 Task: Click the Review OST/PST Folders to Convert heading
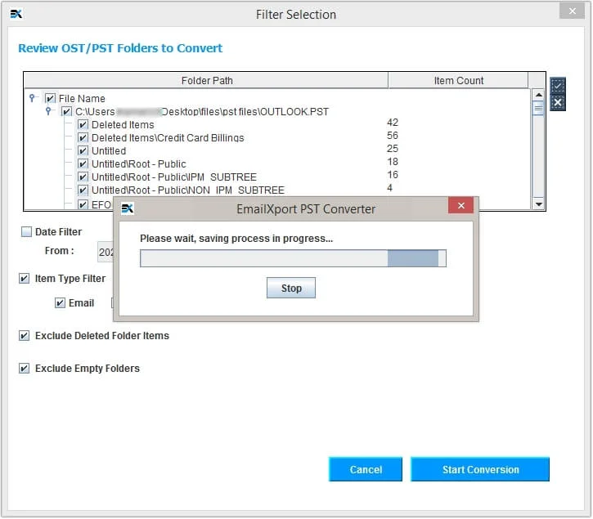click(x=120, y=48)
